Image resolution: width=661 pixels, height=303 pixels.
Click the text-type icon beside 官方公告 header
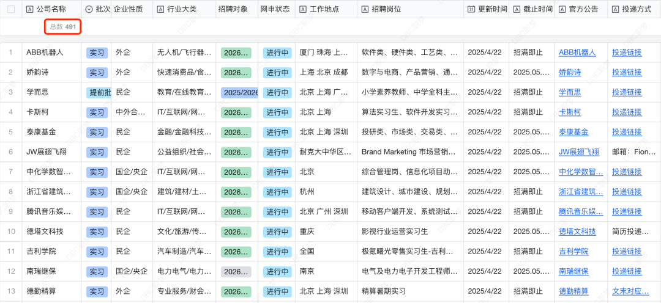pyautogui.click(x=562, y=9)
